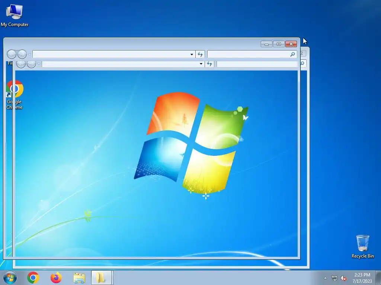Minimize the front Explorer window
This screenshot has height=285, width=381.
(266, 44)
